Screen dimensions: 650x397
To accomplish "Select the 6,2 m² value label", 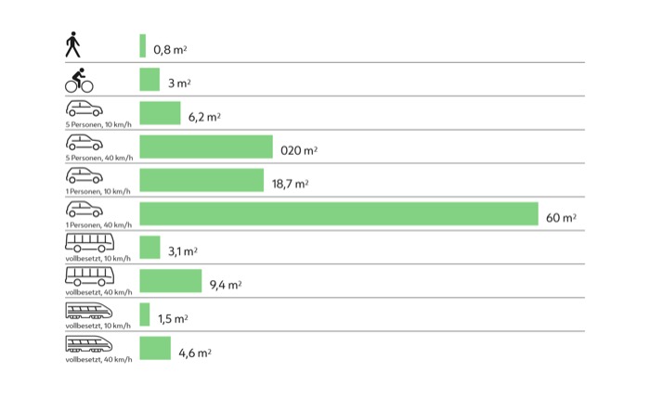I will click(204, 117).
